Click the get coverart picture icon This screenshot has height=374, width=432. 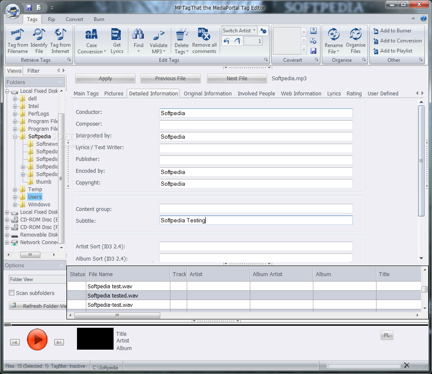tap(313, 31)
